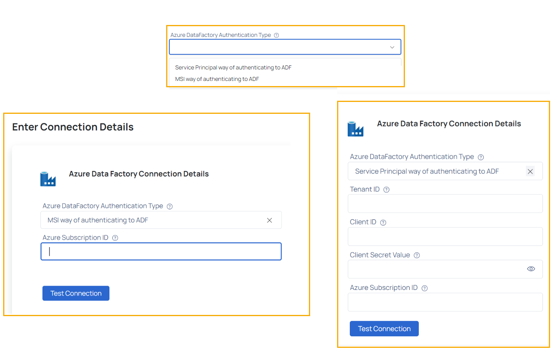Clear the MSI authentication type selection
This screenshot has width=556, height=353.
(x=269, y=220)
